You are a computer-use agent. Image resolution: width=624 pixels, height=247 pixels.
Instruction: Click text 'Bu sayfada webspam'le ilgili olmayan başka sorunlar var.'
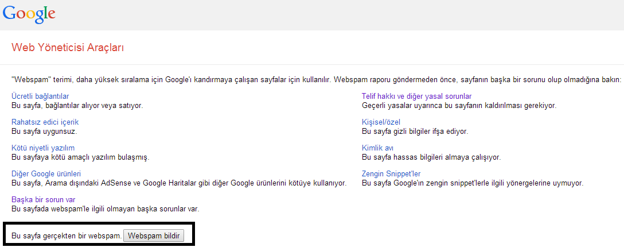106,209
